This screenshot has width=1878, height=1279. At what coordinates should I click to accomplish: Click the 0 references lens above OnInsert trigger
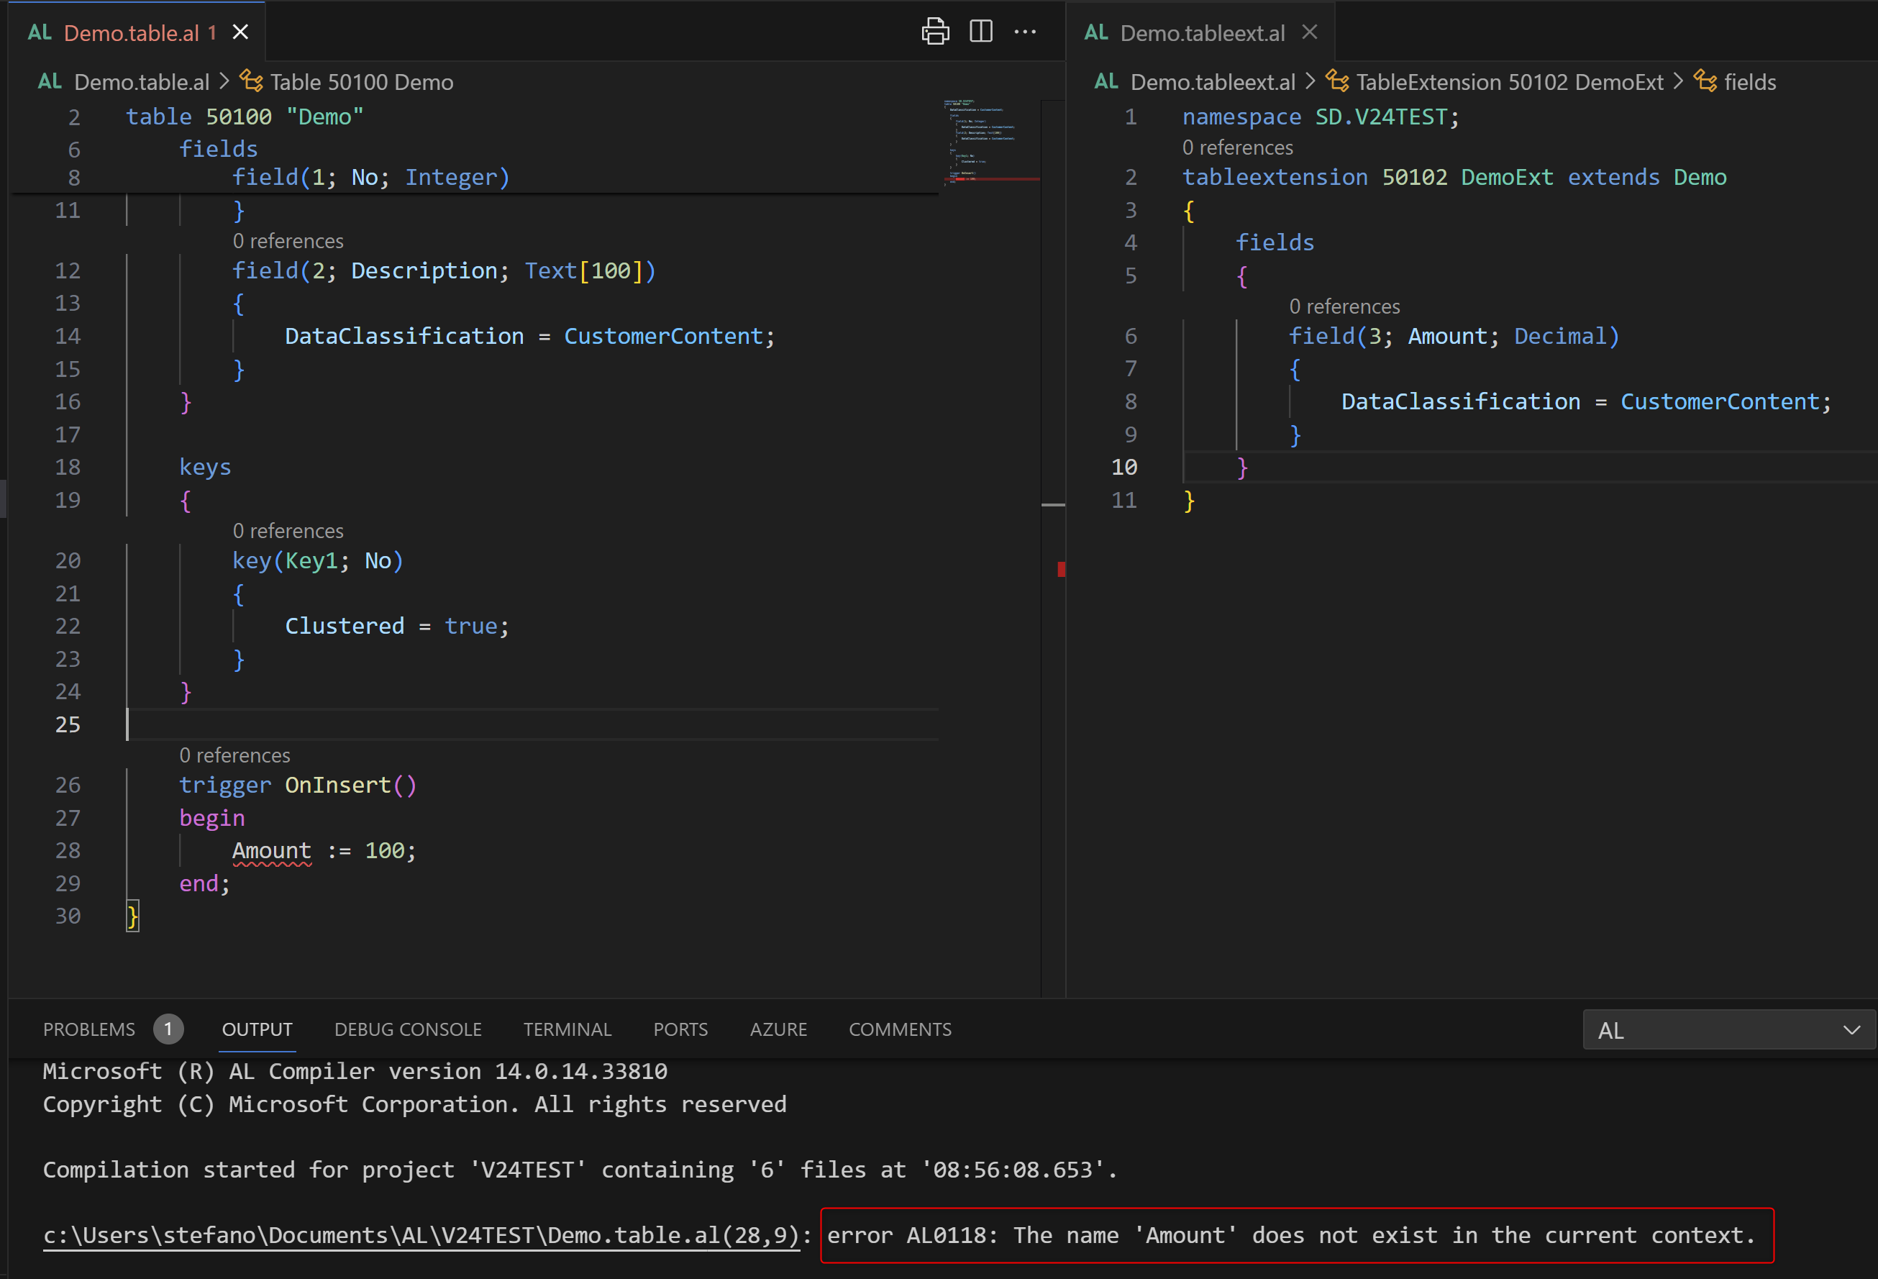coord(234,755)
